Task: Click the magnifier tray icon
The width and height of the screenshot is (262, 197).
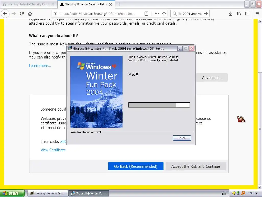Action: click(x=243, y=193)
